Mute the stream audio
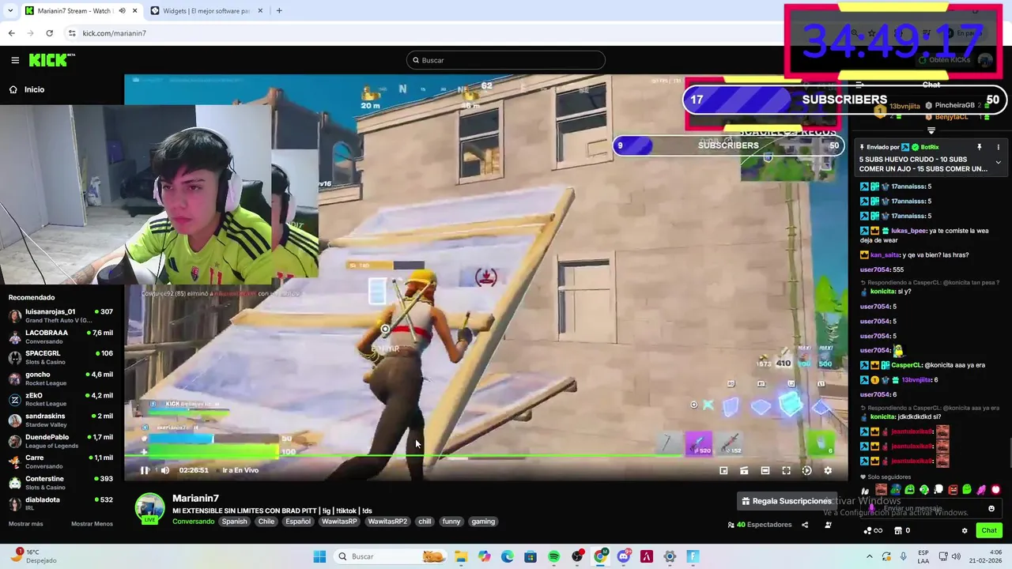Viewport: 1012px width, 569px height. click(164, 470)
